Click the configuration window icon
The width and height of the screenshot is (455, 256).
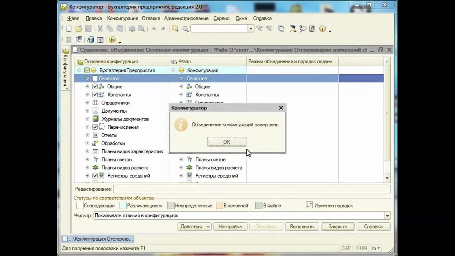click(100, 40)
